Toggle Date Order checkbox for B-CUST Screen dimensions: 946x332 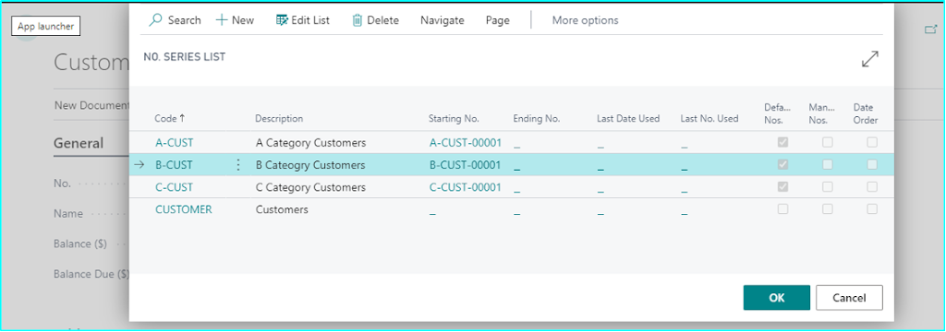pos(872,164)
